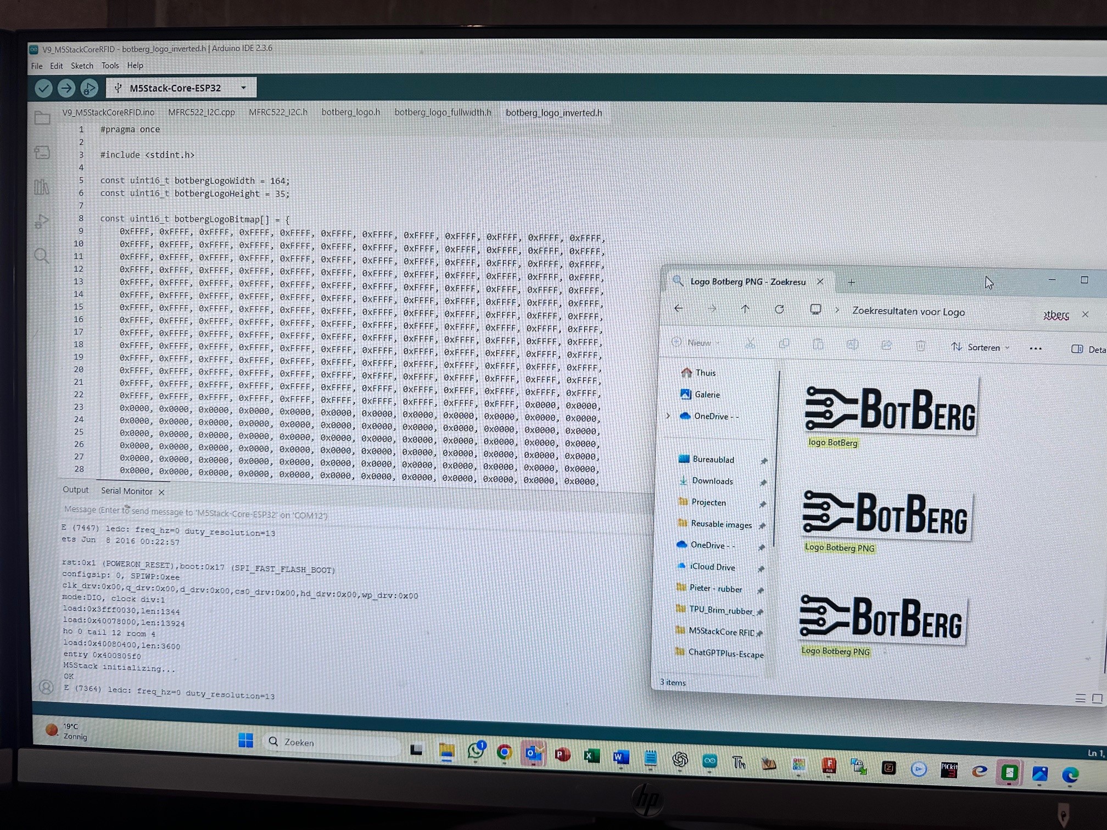Clear the File Explorer search box
Screen dimensions: 1107x830
pyautogui.click(x=1085, y=315)
